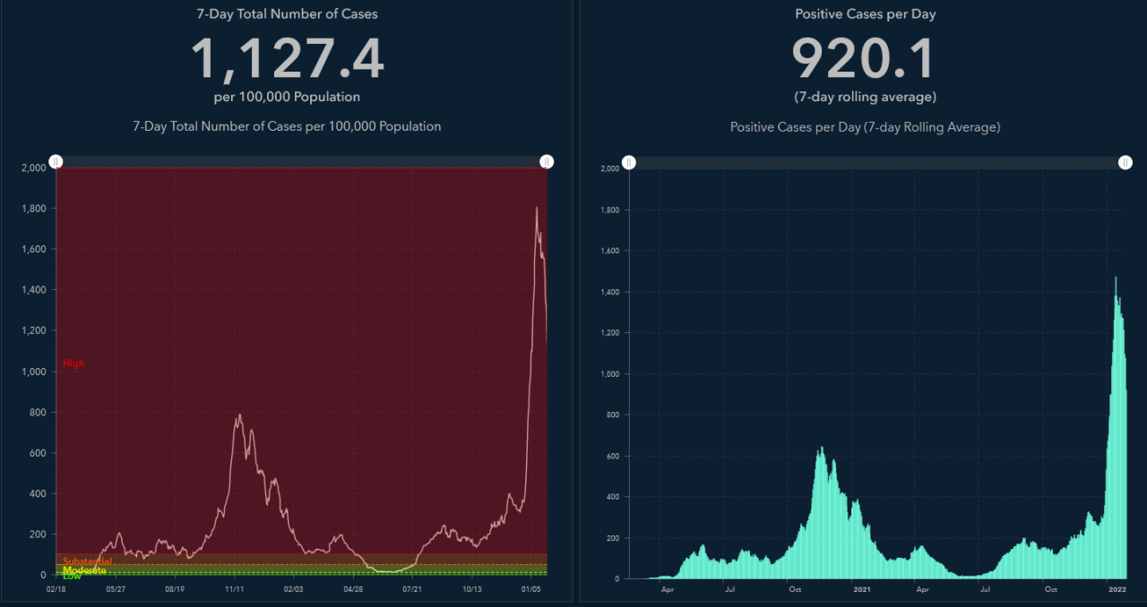Click the "Substantial" threshold label
This screenshot has width=1147, height=607.
click(88, 561)
